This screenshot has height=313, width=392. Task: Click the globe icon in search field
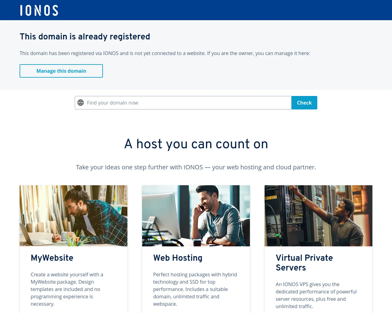click(81, 103)
